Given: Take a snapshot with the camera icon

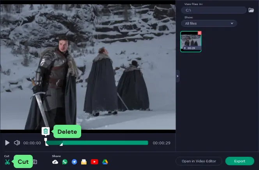Looking at the screenshot, I should 35,161.
